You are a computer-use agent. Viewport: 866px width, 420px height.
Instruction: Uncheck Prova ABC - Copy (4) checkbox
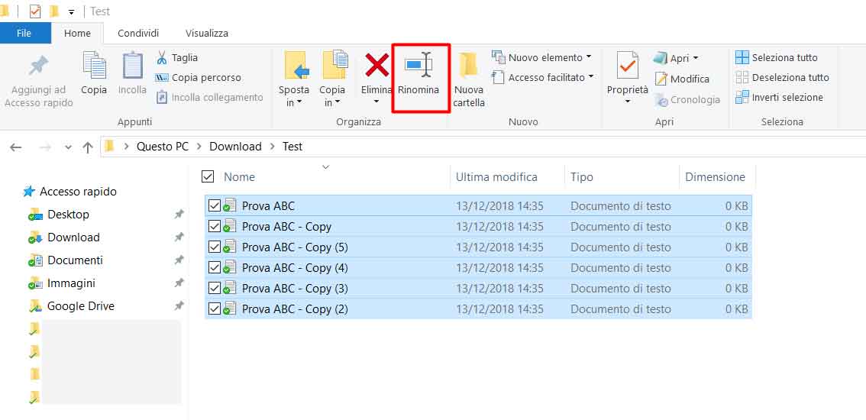(x=215, y=267)
